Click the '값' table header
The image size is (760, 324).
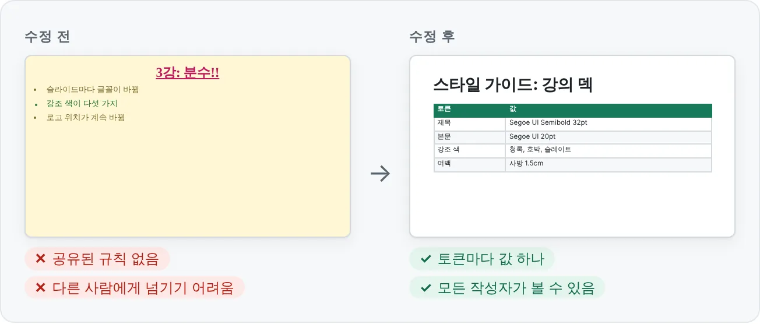608,110
